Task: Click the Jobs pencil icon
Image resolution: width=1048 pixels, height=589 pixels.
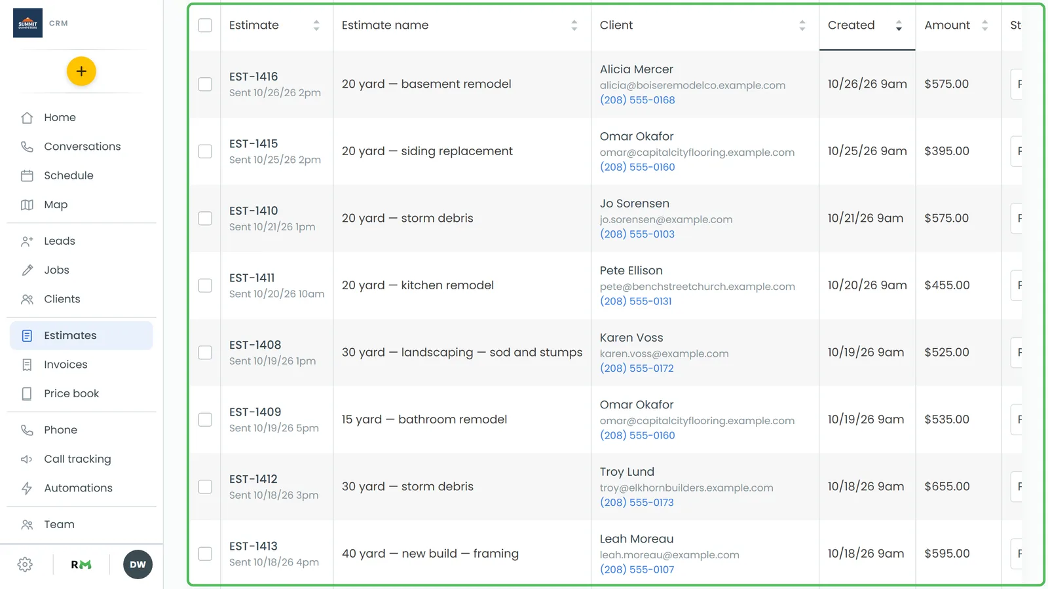Action: [x=27, y=270]
